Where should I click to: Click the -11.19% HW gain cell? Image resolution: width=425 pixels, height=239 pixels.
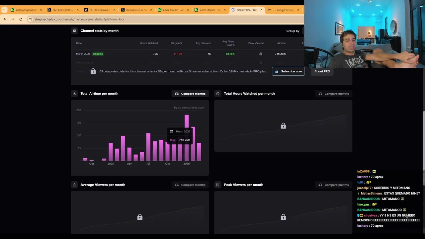click(x=177, y=54)
